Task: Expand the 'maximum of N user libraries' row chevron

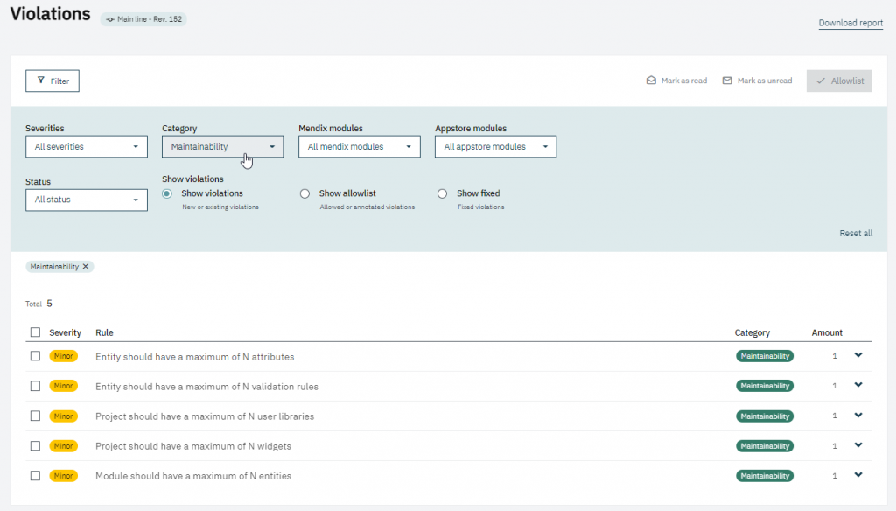Action: (x=858, y=415)
